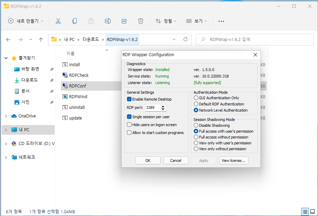The width and height of the screenshot is (318, 216).
Task: Open 바탕 화면 in quick access
Action: [30, 69]
